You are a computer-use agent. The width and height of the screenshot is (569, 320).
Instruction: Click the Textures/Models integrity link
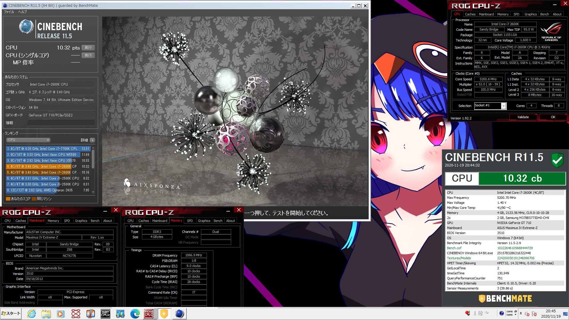click(459, 258)
